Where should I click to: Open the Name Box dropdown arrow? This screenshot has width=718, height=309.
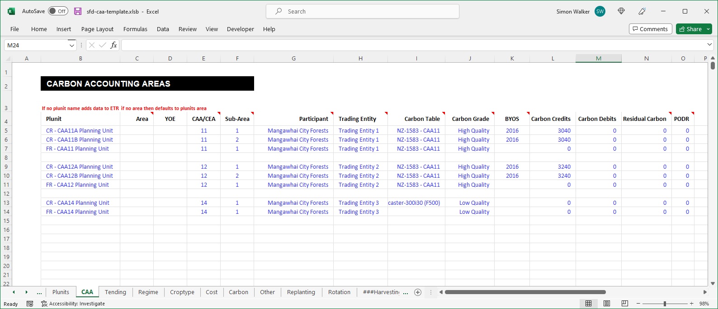[71, 45]
